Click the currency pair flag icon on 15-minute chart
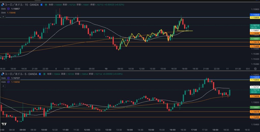The image size is (260, 132). 3,5
